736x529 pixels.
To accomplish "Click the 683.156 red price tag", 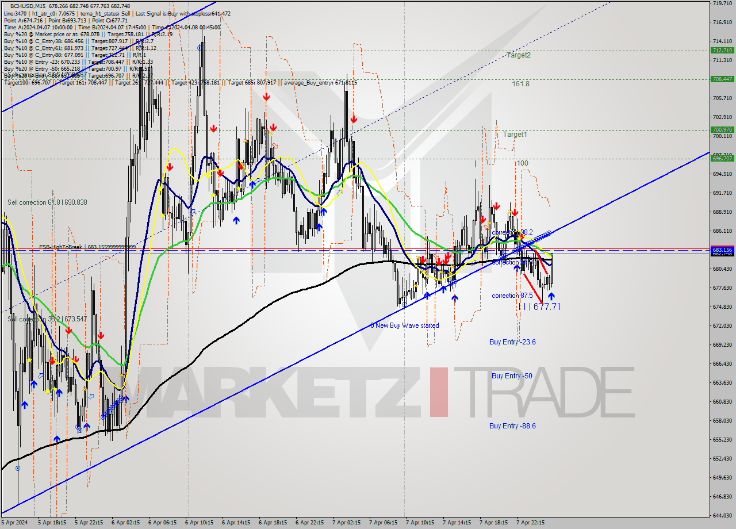I will pos(722,250).
